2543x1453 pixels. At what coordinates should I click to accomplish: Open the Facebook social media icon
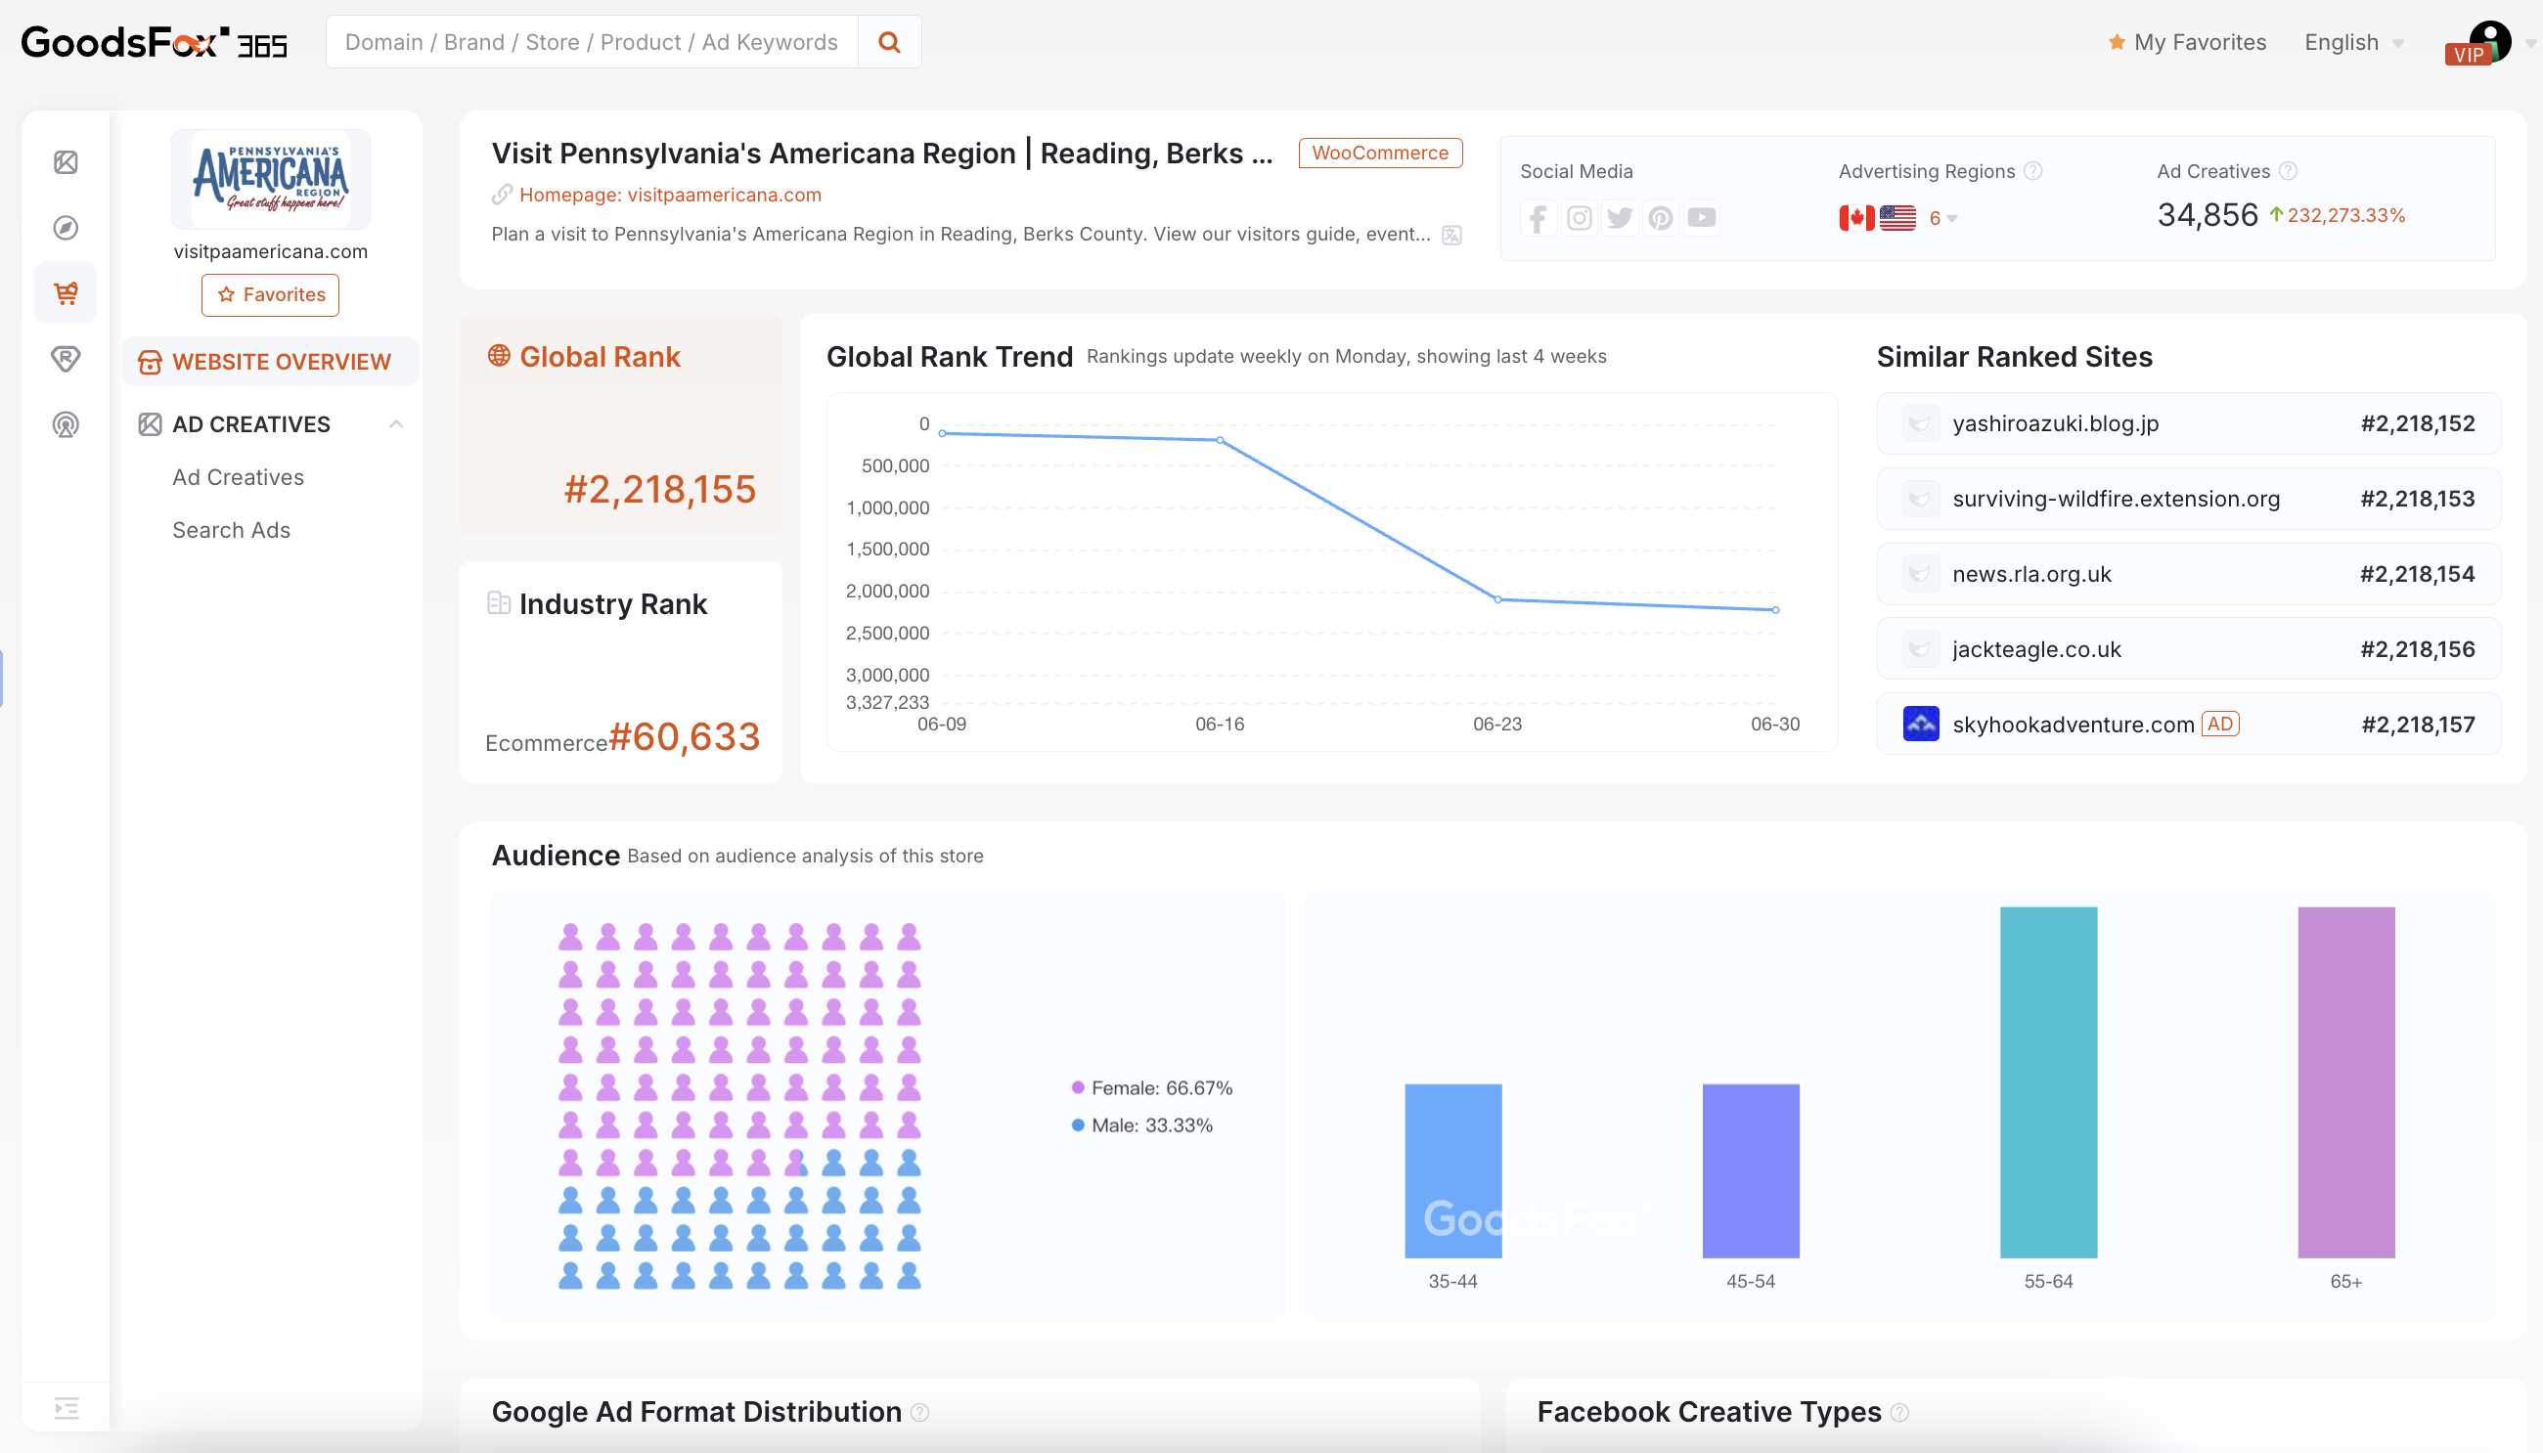(x=1538, y=217)
